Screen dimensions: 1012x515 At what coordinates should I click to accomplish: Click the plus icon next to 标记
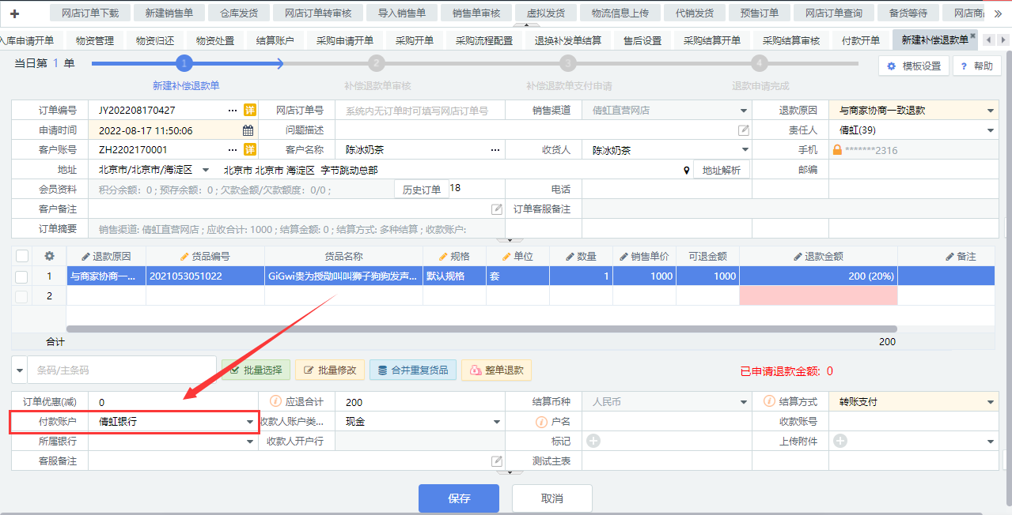593,441
